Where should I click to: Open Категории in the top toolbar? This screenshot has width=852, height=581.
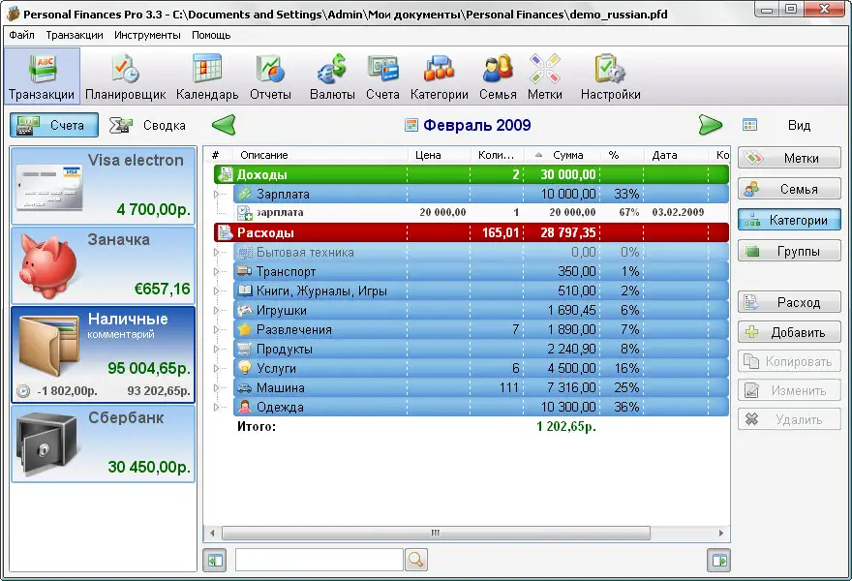(439, 76)
